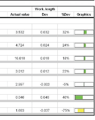
Task: Select the 0.012 deviation cell
Action: click(x=45, y=71)
